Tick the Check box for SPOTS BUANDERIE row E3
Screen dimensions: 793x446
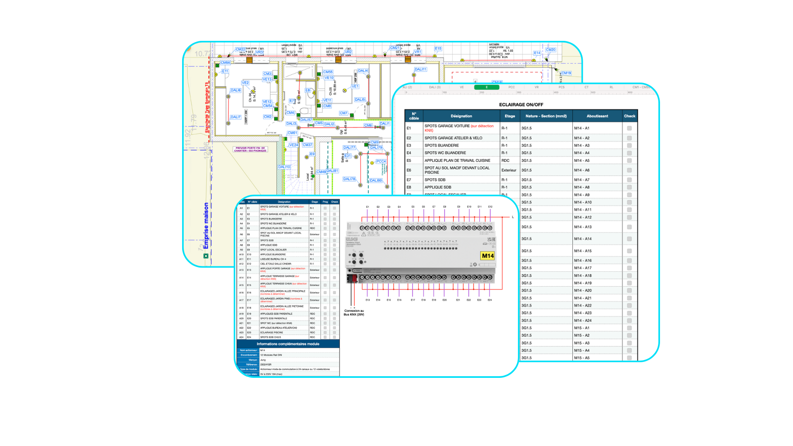coord(629,145)
